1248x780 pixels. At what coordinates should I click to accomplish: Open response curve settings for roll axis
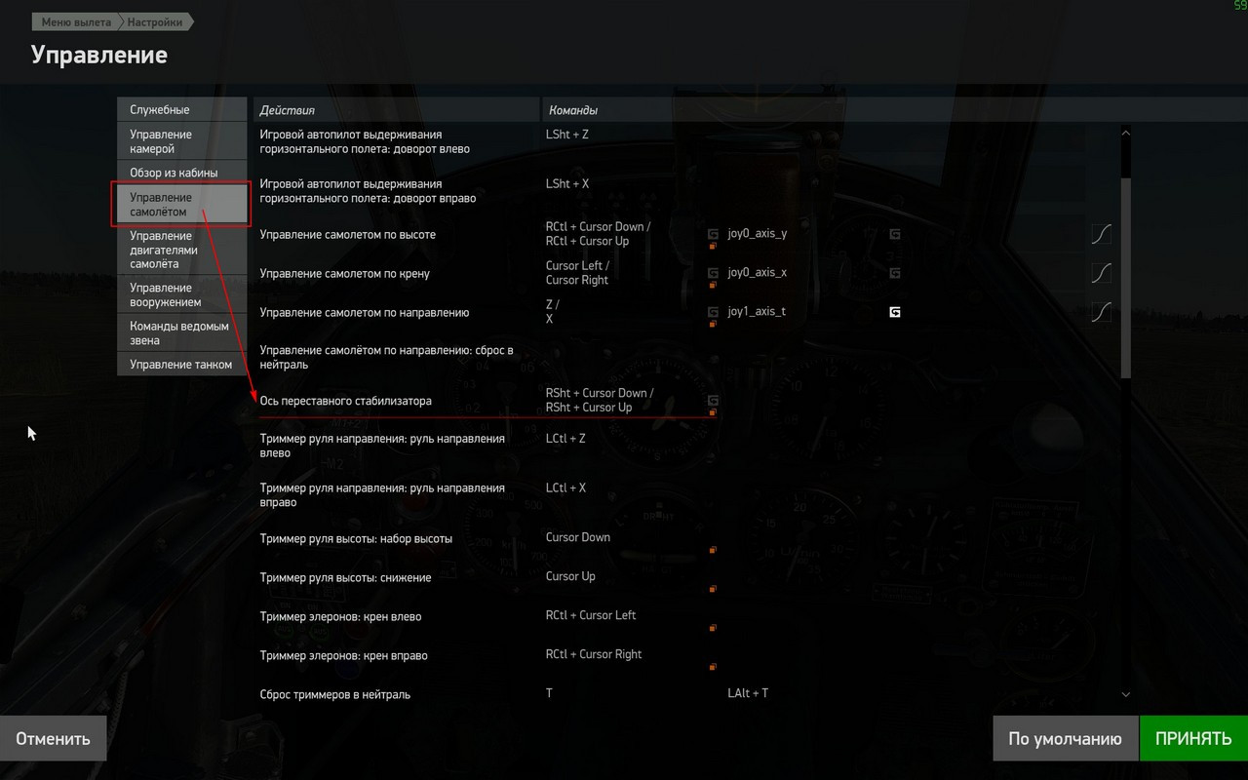pyautogui.click(x=1101, y=274)
